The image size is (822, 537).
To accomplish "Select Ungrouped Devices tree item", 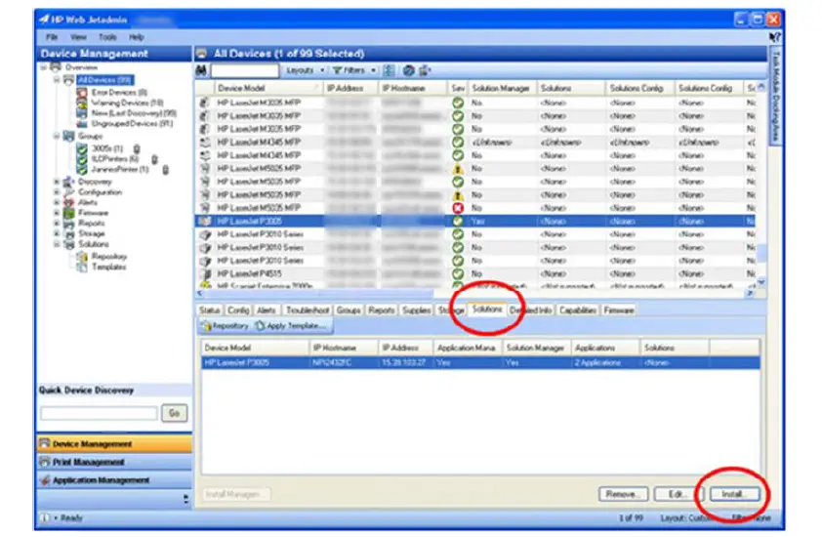I will (x=132, y=124).
